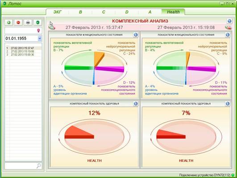Click the left HEALTH pie chart

click(94, 137)
